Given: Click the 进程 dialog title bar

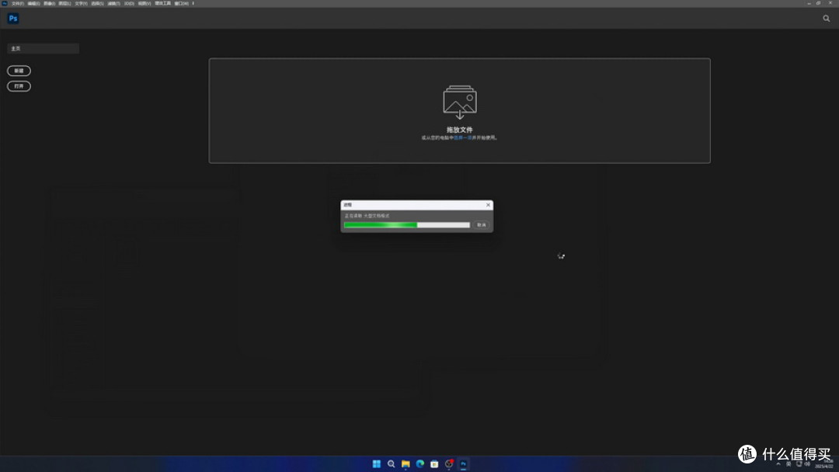Looking at the screenshot, I should (x=417, y=205).
